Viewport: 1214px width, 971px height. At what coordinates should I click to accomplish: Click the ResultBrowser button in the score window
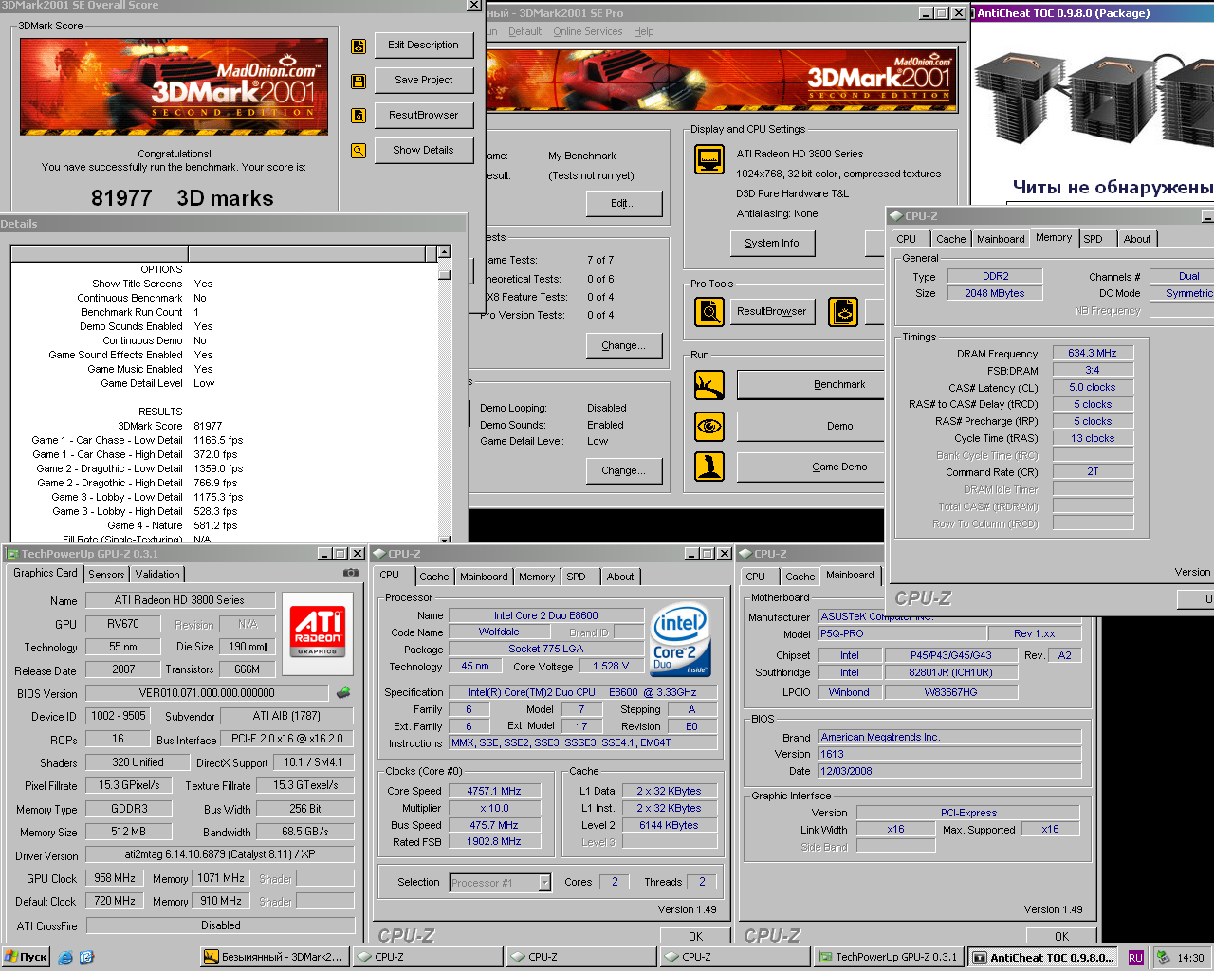click(x=423, y=115)
